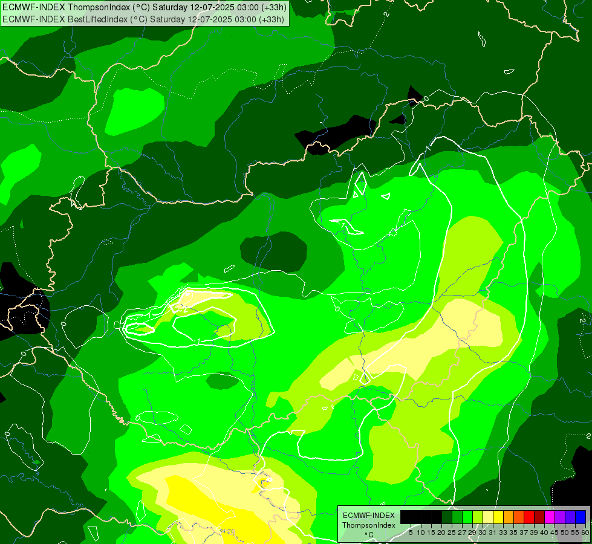Select the yellow-green legend swatch (29–30)
The image size is (592, 544).
pos(478,517)
